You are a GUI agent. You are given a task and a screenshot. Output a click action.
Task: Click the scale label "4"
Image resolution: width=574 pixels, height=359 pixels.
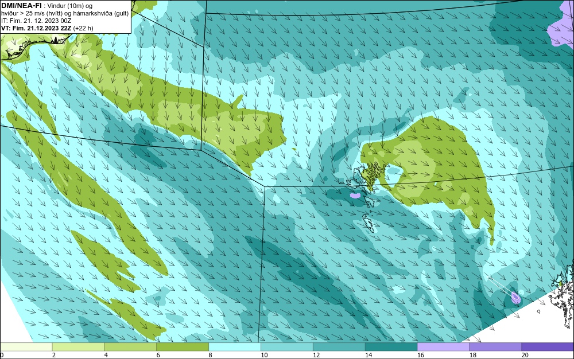click(x=106, y=355)
